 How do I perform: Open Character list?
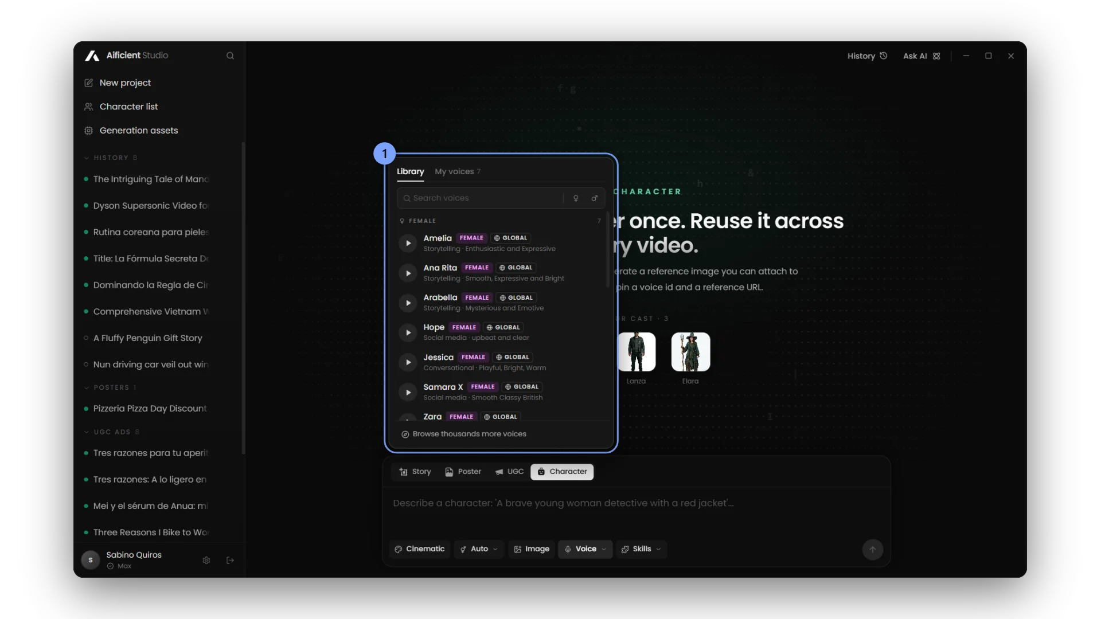click(121, 107)
